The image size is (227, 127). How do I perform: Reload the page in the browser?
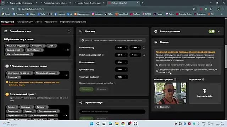pos(13,9)
